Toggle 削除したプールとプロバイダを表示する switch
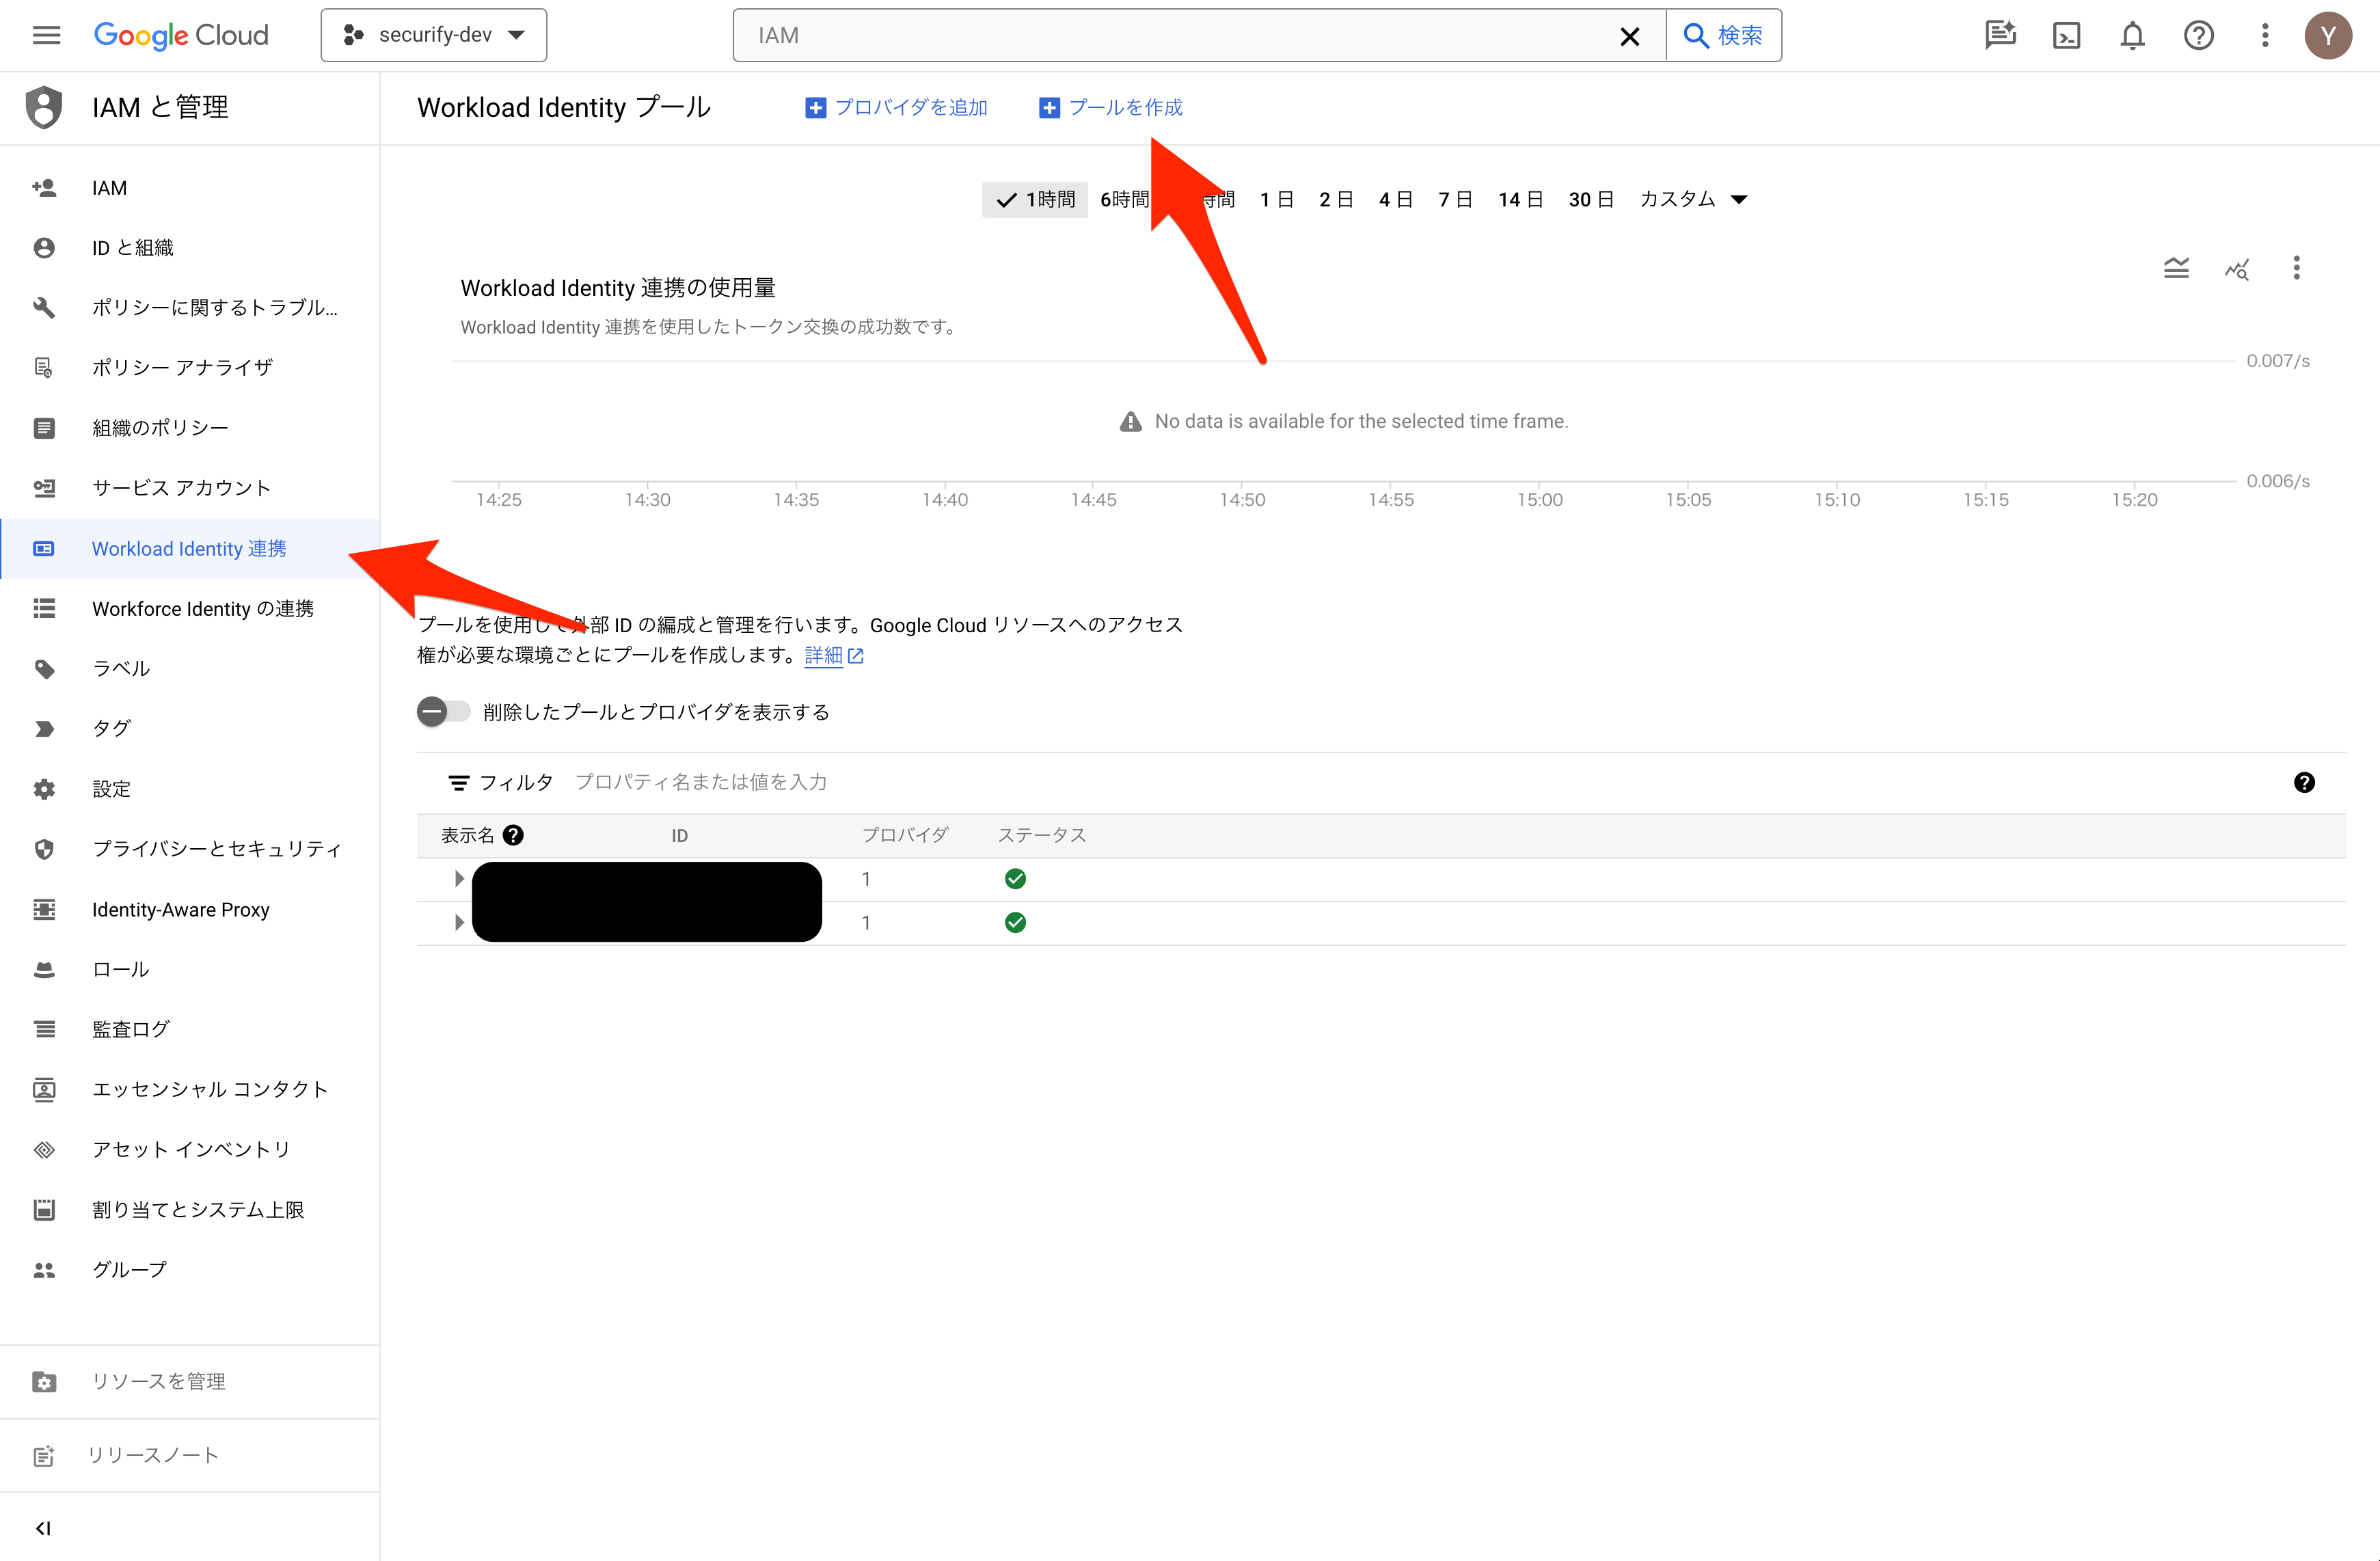 coord(443,712)
